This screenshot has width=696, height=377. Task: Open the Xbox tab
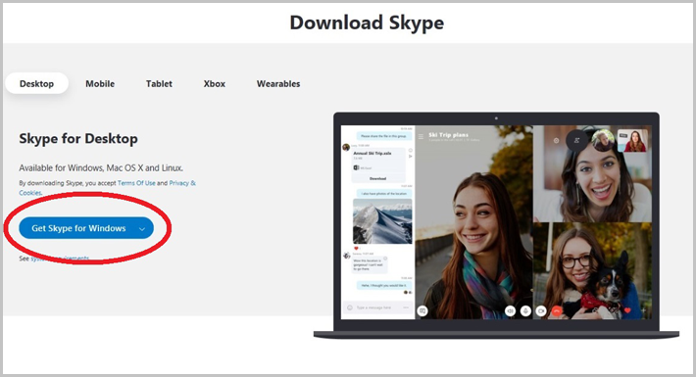215,83
